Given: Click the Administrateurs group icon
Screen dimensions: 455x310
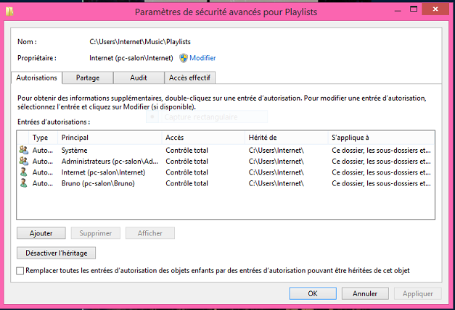Looking at the screenshot, I should 24,161.
